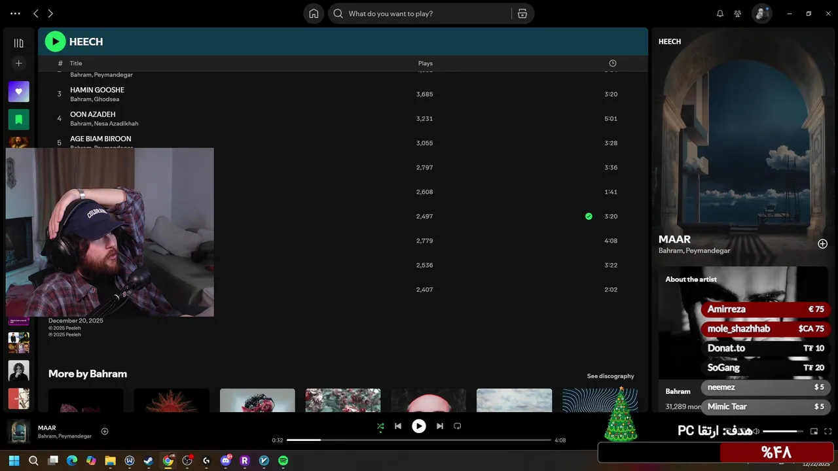Click the 2,779 plays row
This screenshot has height=471, width=838.
point(343,241)
